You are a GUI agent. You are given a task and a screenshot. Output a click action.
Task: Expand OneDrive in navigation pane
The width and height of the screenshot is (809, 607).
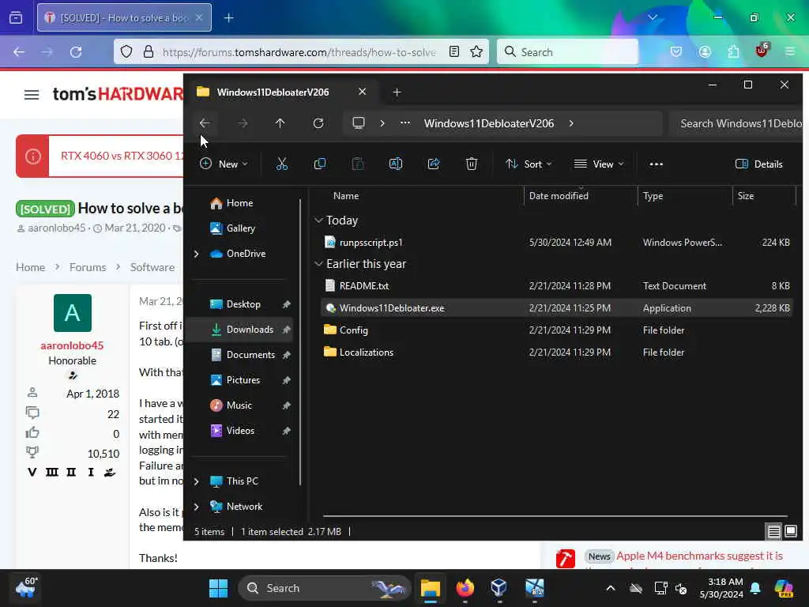click(x=196, y=254)
